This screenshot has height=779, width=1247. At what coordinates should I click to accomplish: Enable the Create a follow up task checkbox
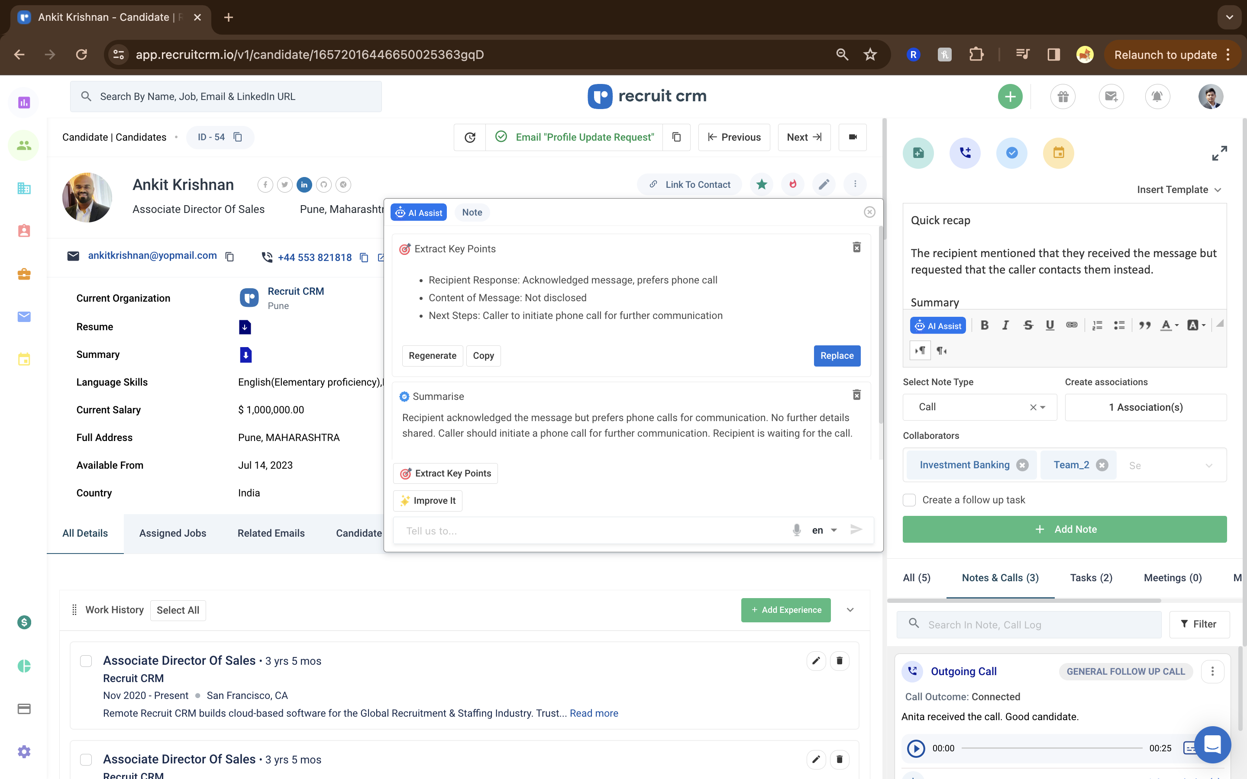(909, 500)
